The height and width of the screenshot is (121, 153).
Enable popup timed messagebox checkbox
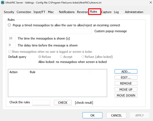(9, 25)
